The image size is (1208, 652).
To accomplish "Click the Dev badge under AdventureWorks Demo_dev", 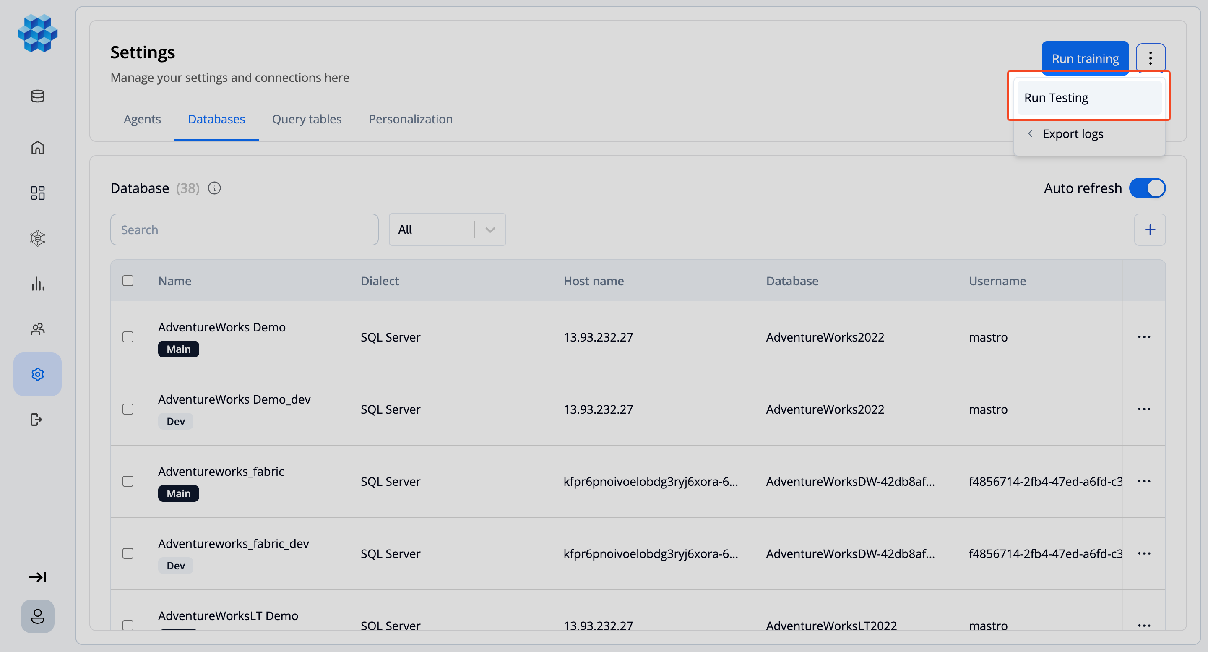I will pyautogui.click(x=175, y=421).
